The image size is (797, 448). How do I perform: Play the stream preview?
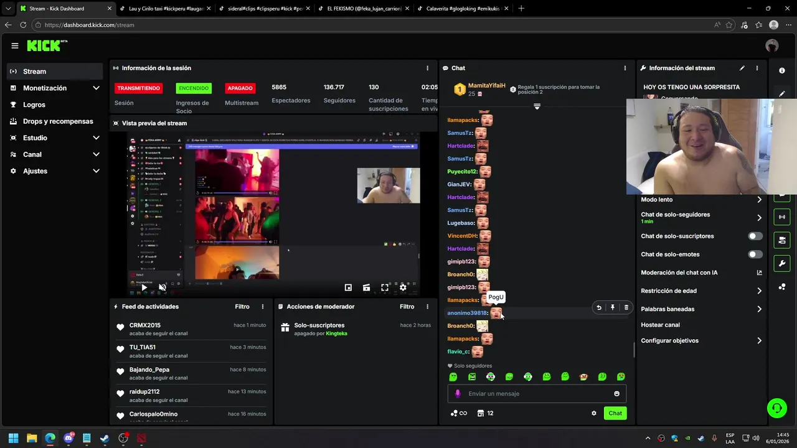point(144,287)
